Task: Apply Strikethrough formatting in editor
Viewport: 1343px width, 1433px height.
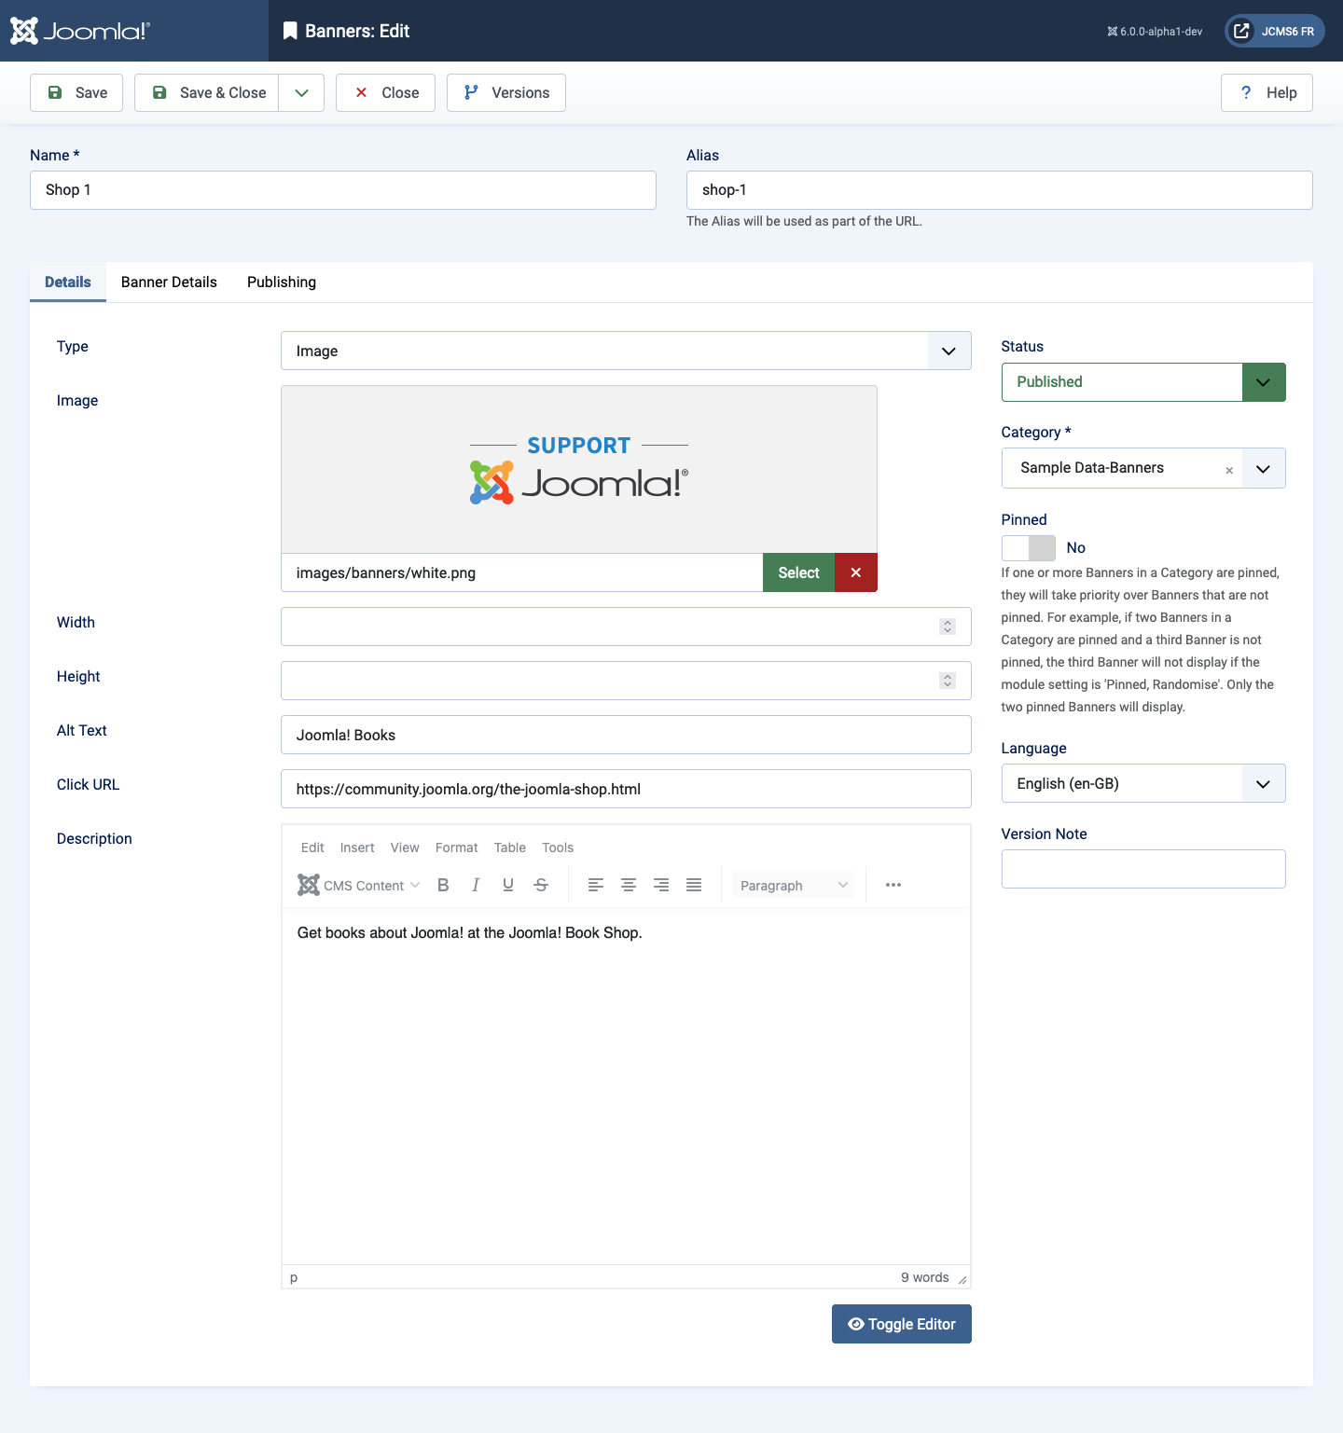Action: pos(541,885)
